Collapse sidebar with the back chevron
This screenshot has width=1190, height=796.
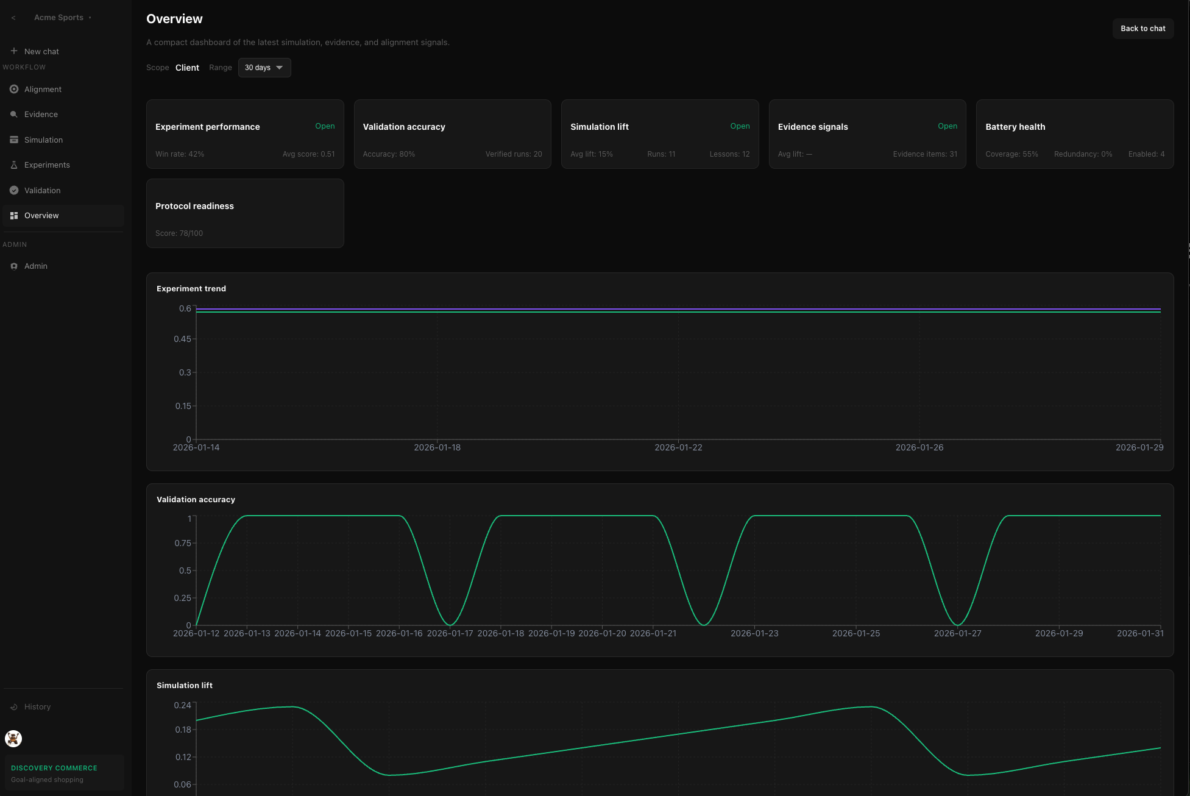13,18
